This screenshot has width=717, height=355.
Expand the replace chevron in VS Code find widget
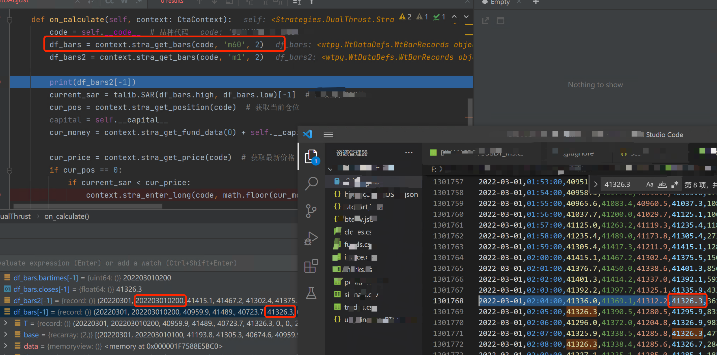595,184
